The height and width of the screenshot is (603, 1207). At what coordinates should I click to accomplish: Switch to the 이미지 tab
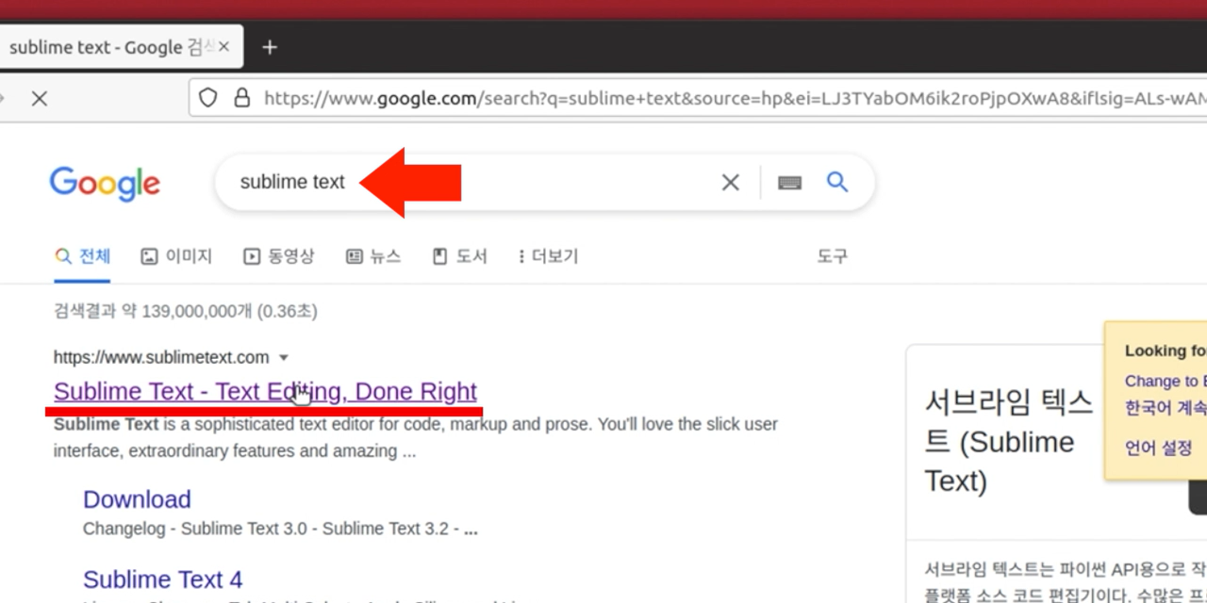(x=176, y=256)
